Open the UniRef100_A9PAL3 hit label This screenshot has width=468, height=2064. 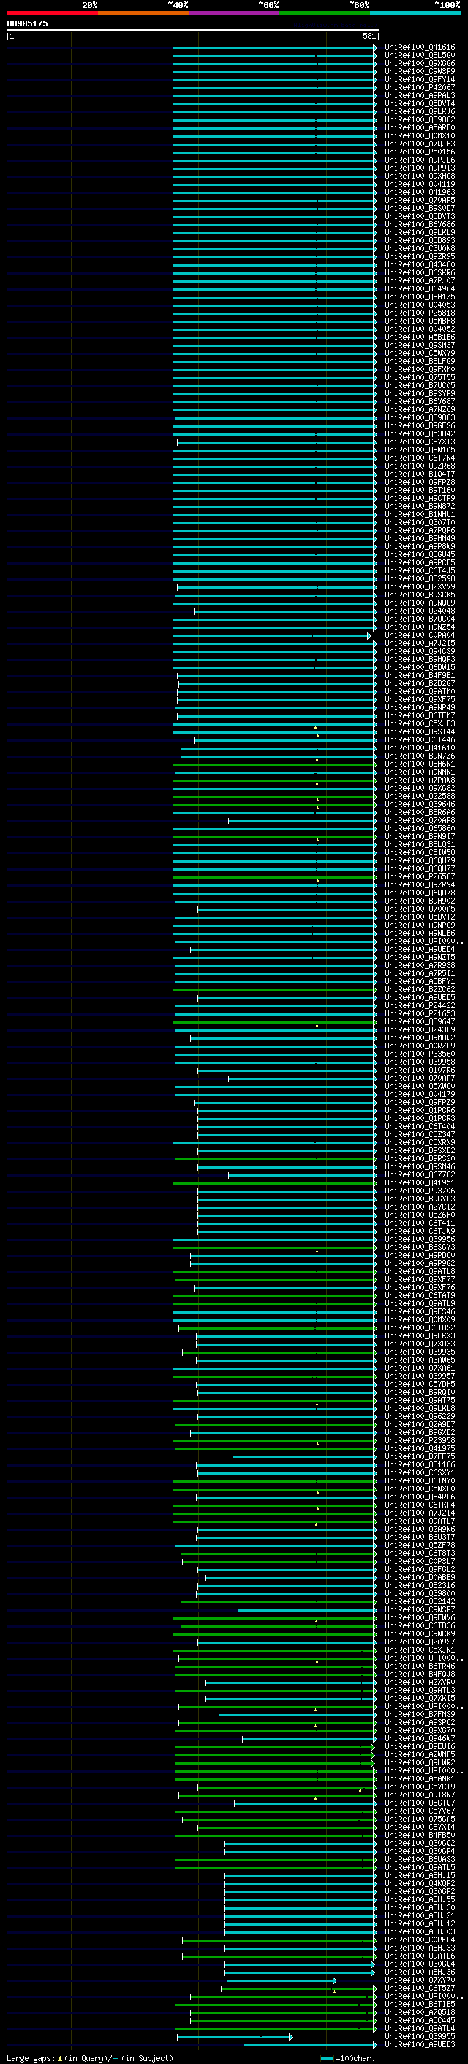pos(420,95)
